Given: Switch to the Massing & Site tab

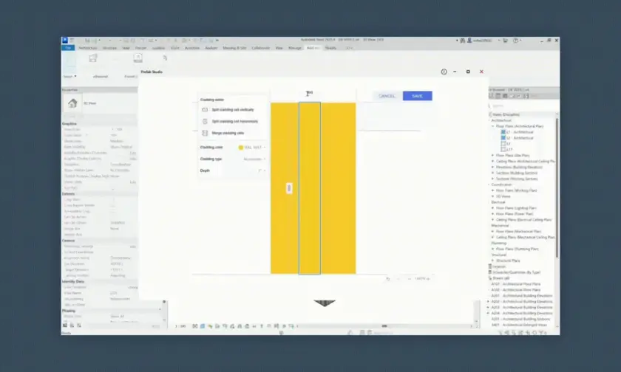Looking at the screenshot, I should point(234,48).
